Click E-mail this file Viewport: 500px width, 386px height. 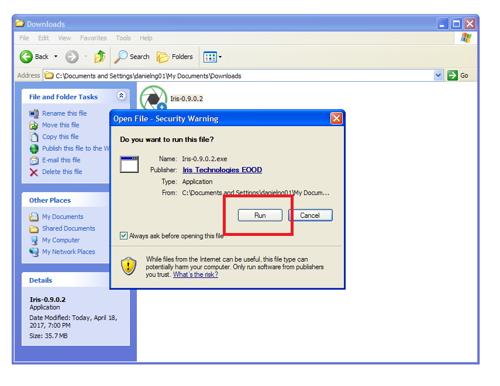click(61, 160)
